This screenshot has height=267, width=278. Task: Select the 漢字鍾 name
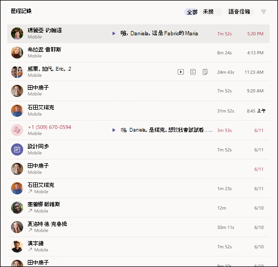tap(36, 243)
